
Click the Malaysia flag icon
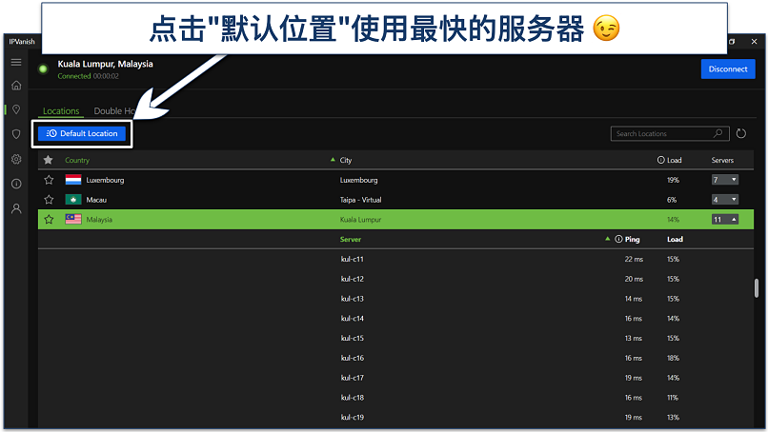tap(73, 219)
